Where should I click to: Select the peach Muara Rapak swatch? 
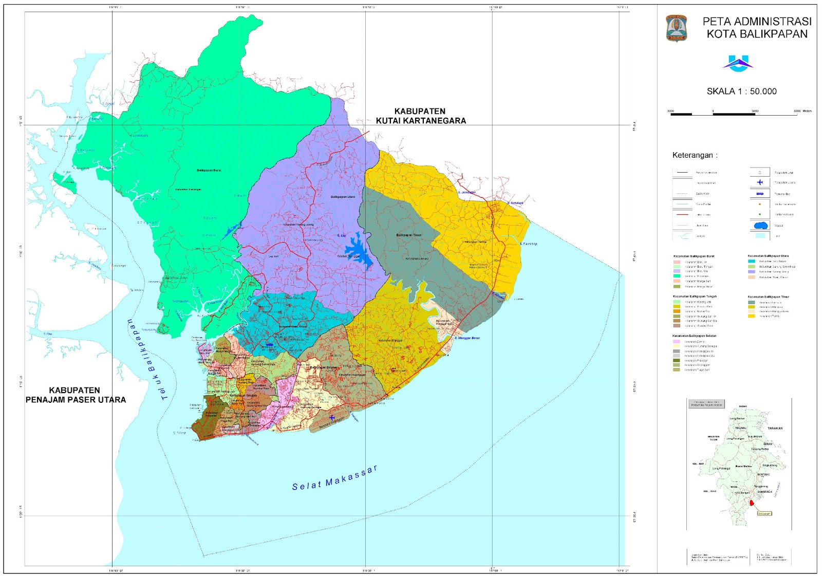tap(752, 277)
